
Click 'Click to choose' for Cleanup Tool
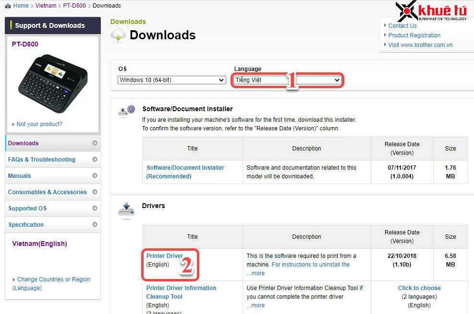coord(419,288)
